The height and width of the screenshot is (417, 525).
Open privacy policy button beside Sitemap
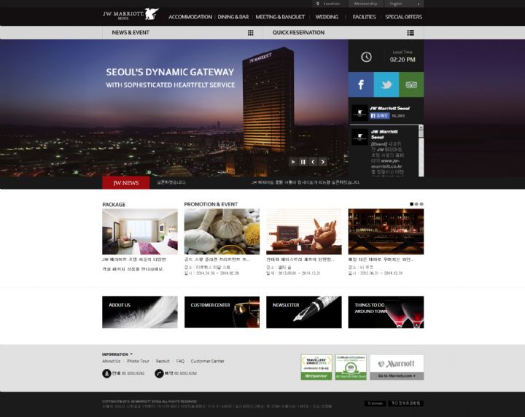[x=406, y=403]
